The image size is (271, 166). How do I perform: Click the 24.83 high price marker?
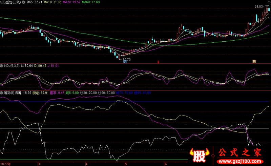click(258, 6)
